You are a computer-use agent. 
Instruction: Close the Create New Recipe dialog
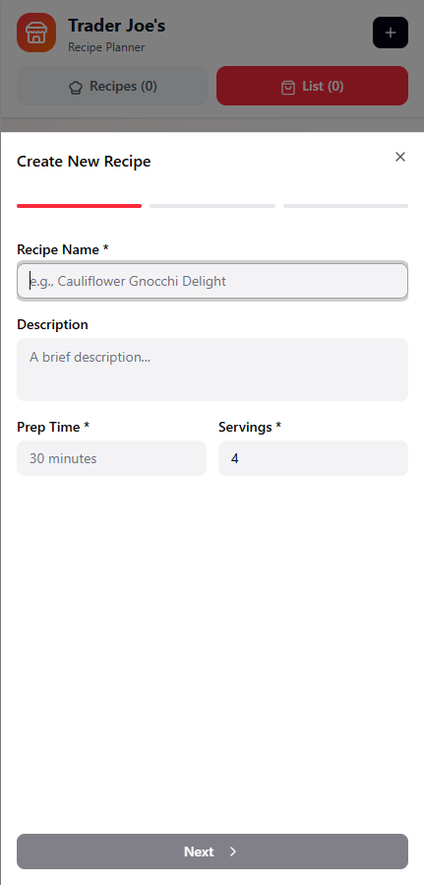(400, 157)
